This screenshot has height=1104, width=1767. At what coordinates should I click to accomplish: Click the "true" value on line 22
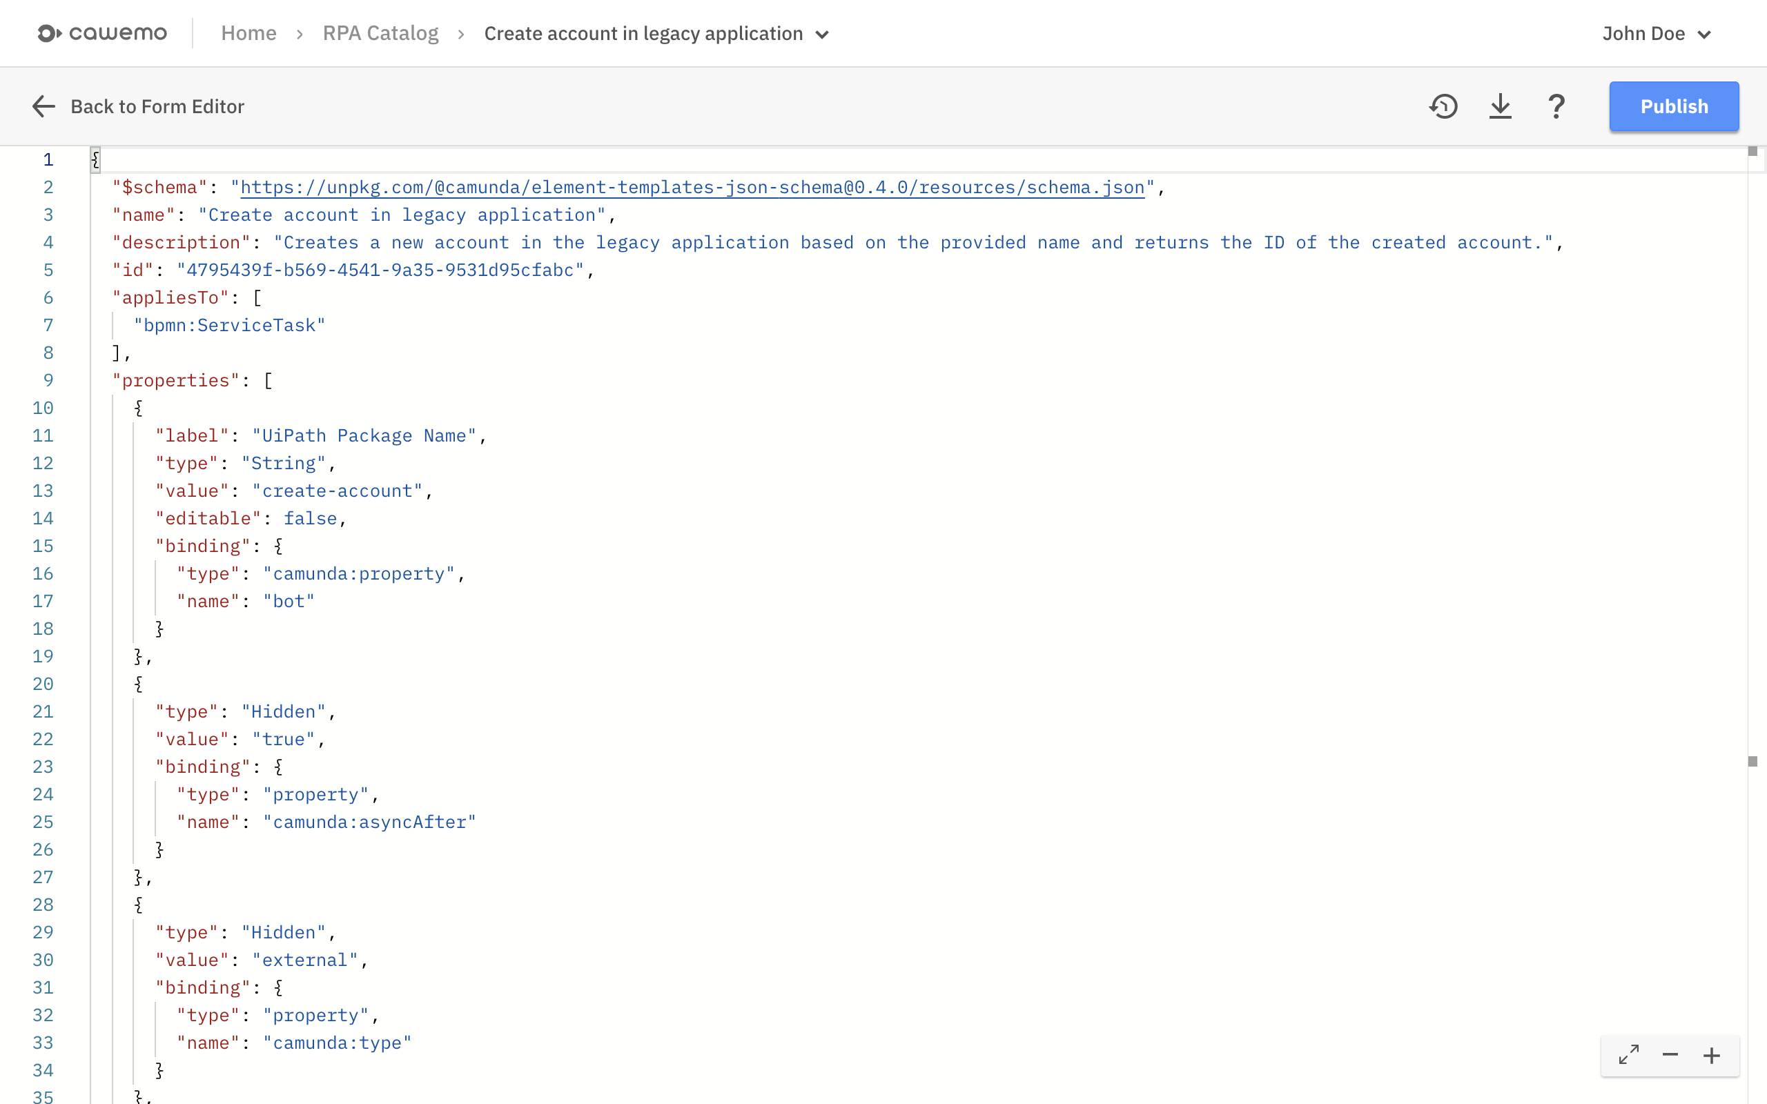(283, 740)
